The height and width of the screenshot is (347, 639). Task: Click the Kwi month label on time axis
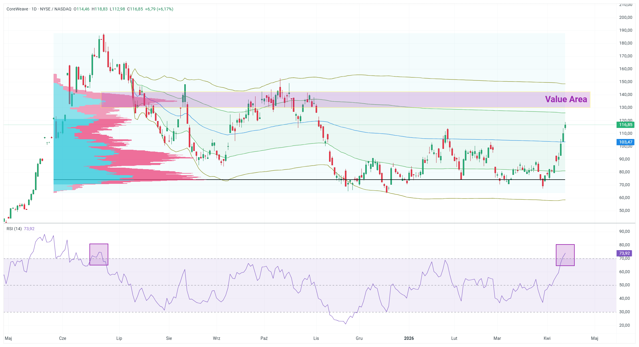point(547,338)
